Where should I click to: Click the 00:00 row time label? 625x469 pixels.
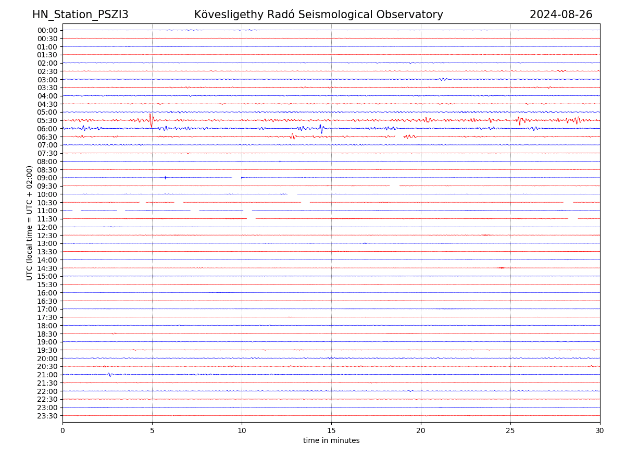pyautogui.click(x=47, y=30)
